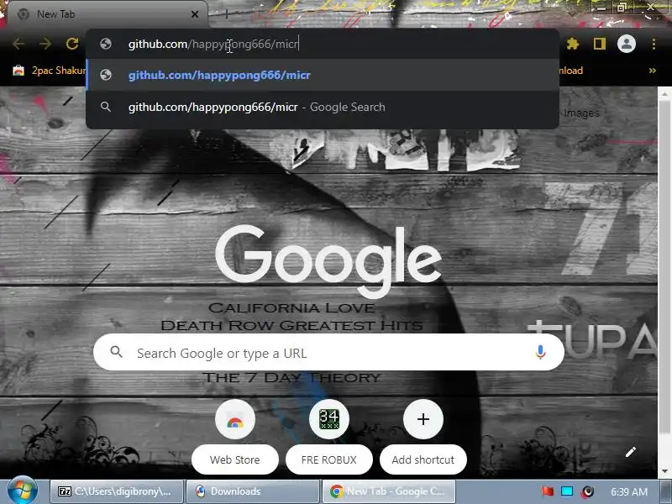This screenshot has height=504, width=672.
Task: Open the Extensions puzzle piece icon
Action: pos(573,44)
